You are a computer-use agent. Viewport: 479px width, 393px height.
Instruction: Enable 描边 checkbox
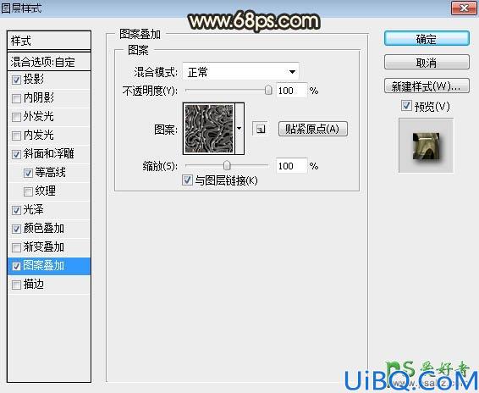(x=16, y=285)
